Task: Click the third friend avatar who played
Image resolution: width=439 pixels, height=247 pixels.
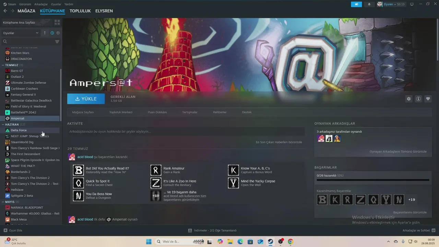Action: (337, 139)
